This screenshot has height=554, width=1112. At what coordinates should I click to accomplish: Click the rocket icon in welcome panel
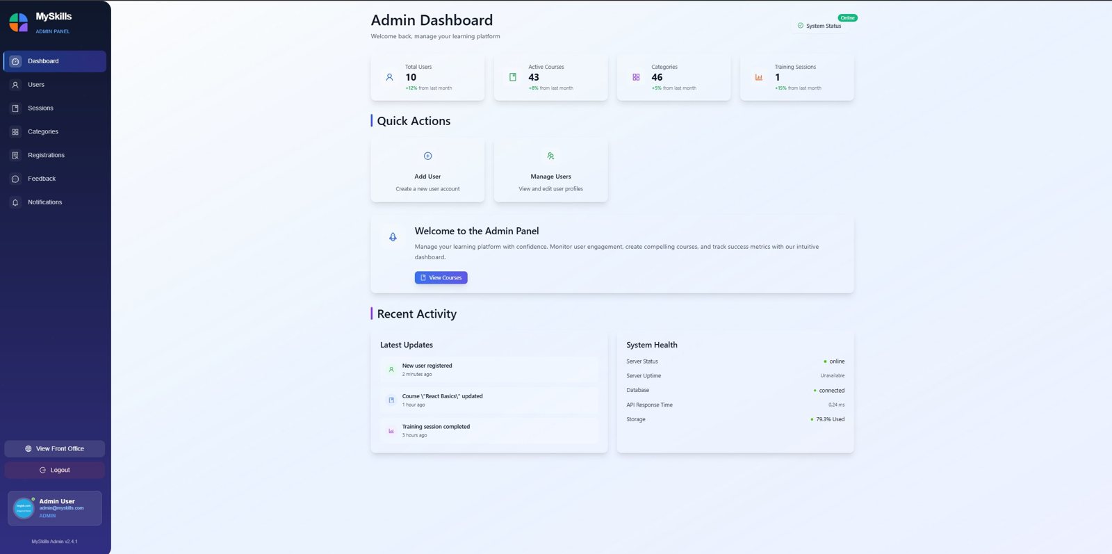pyautogui.click(x=393, y=237)
